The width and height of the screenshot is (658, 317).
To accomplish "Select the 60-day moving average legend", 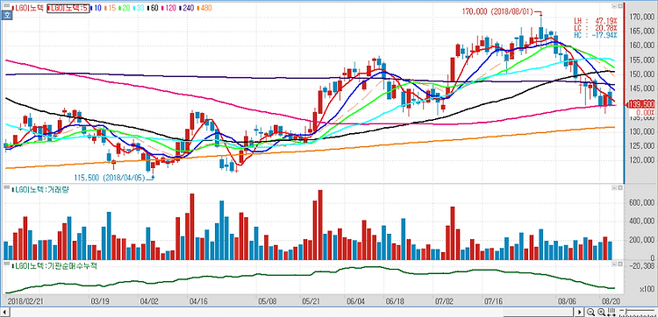I will (x=152, y=8).
